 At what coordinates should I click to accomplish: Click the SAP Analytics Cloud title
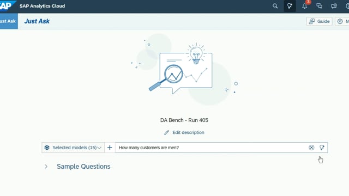tap(43, 6)
